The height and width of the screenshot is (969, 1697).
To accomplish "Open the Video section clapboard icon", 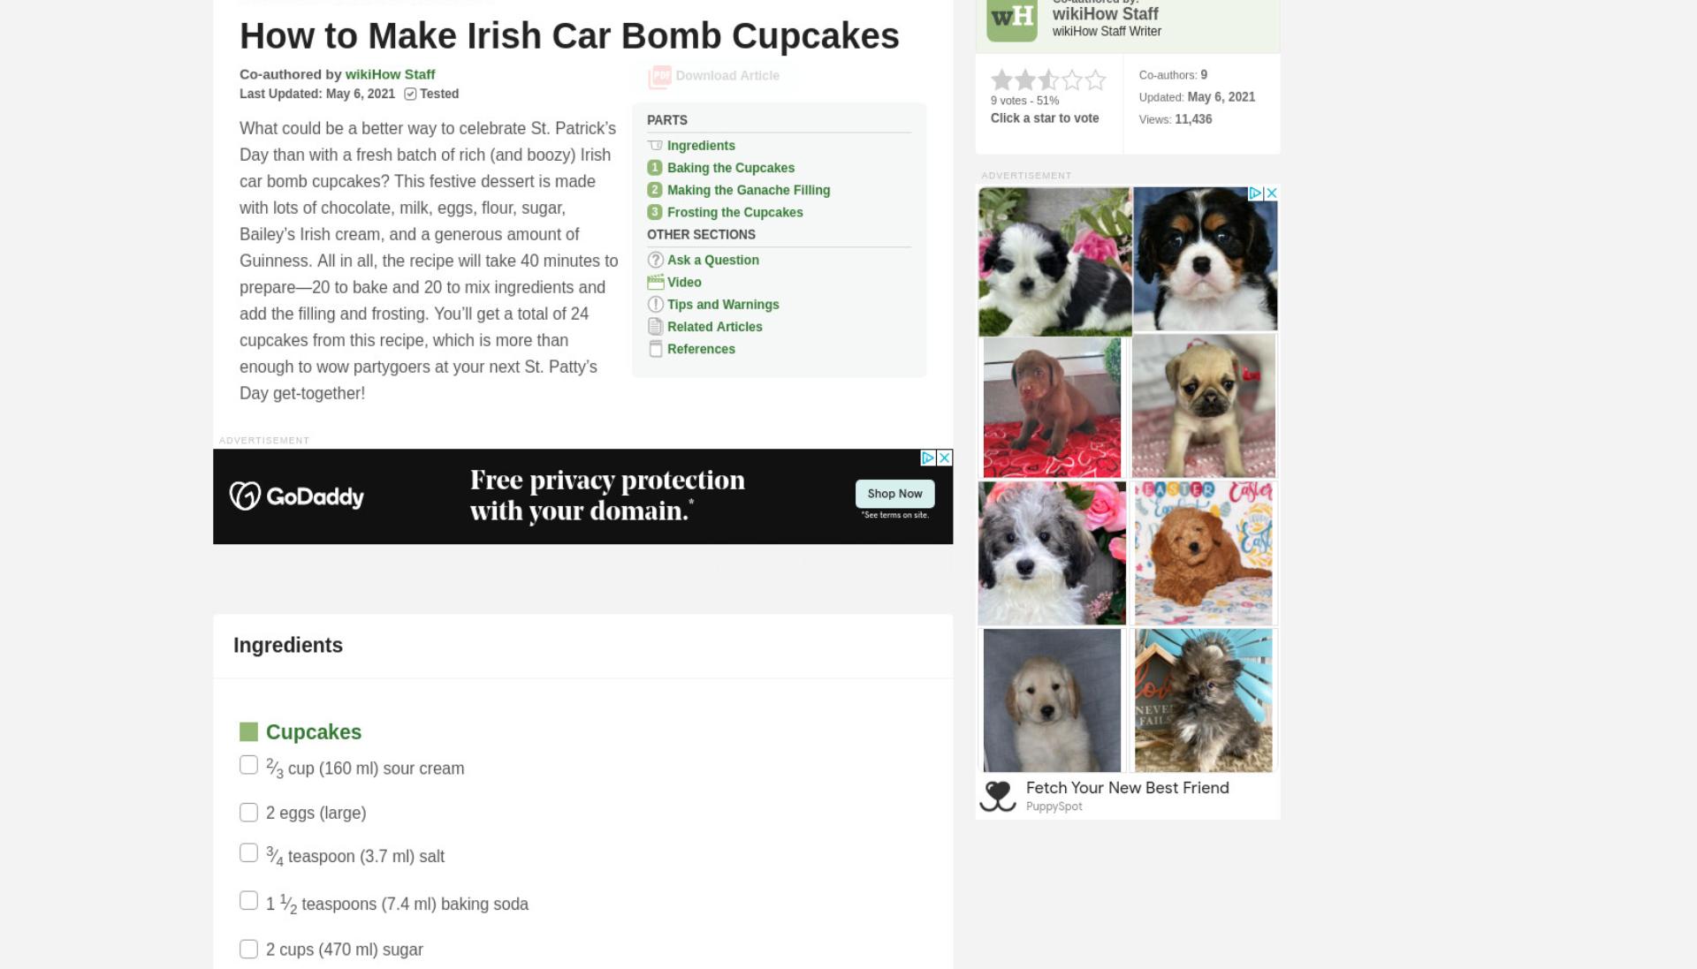I will coord(655,282).
